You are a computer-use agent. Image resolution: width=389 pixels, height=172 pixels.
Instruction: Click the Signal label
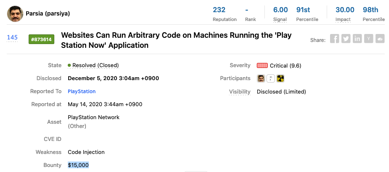click(x=280, y=20)
